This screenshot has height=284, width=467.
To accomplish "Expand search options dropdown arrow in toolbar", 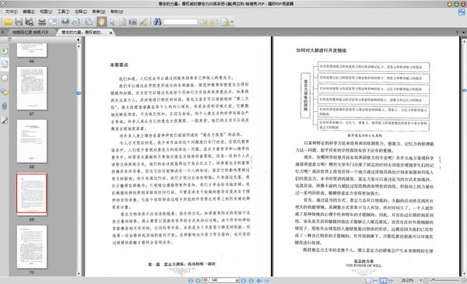I will [x=232, y=22].
